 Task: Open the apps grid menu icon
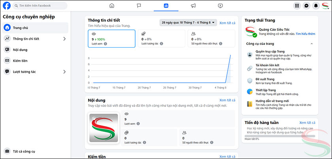point(297,6)
